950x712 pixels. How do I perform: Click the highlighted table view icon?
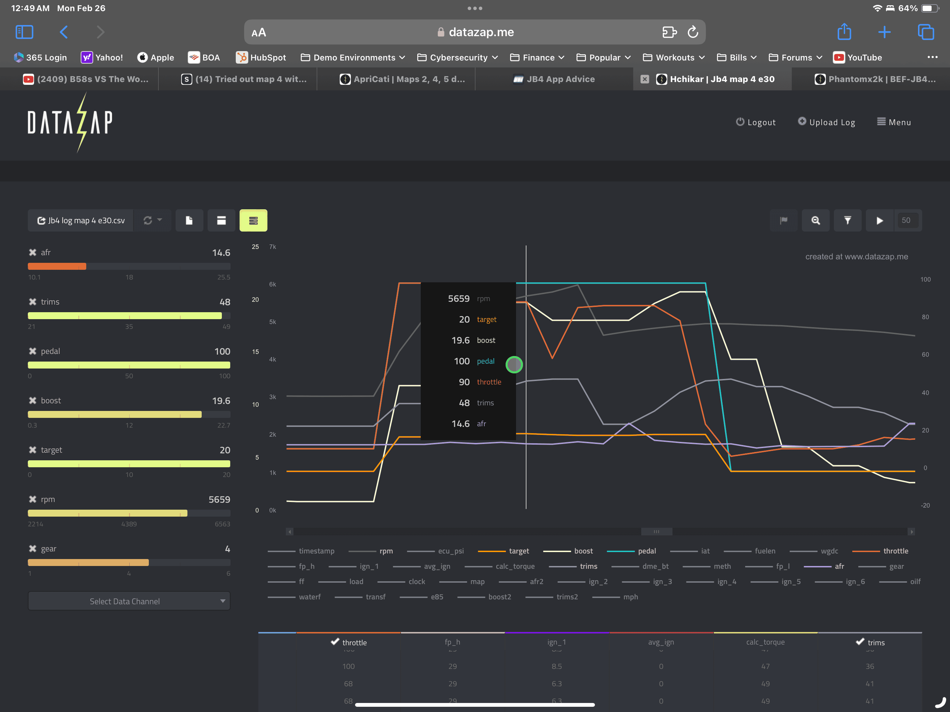(253, 220)
